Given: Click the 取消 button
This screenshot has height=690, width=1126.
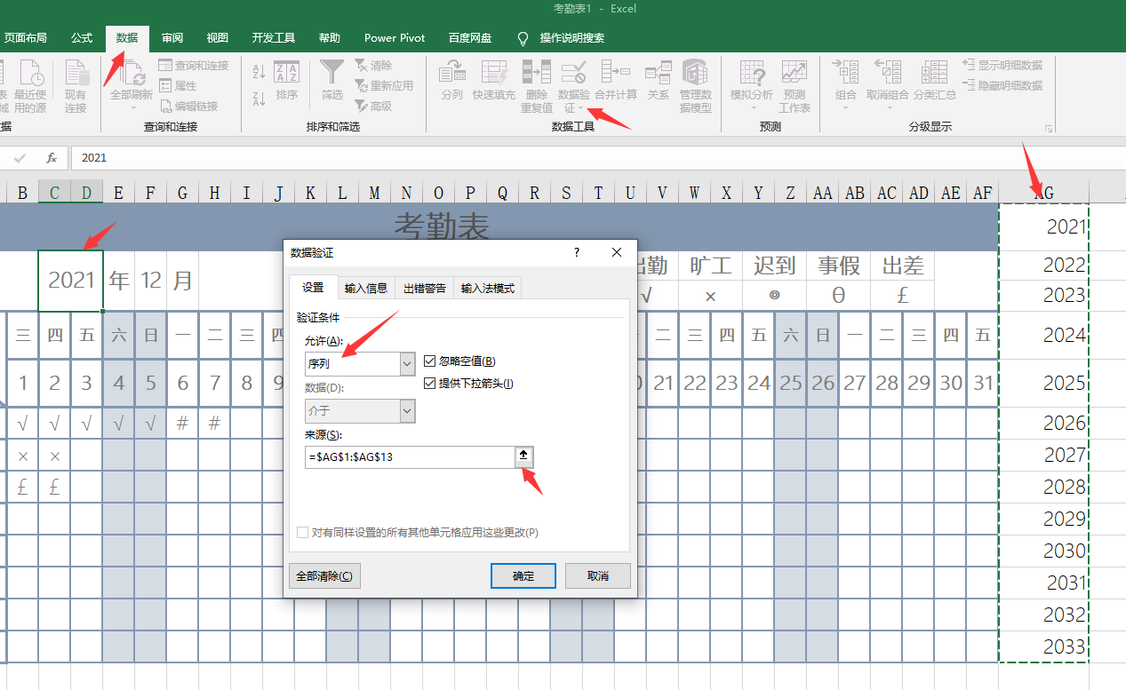Looking at the screenshot, I should pos(598,575).
